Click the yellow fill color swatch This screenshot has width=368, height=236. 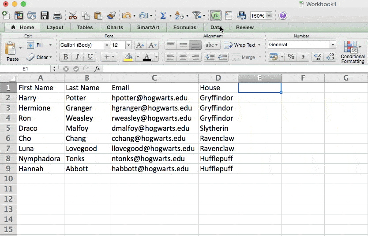coord(128,57)
